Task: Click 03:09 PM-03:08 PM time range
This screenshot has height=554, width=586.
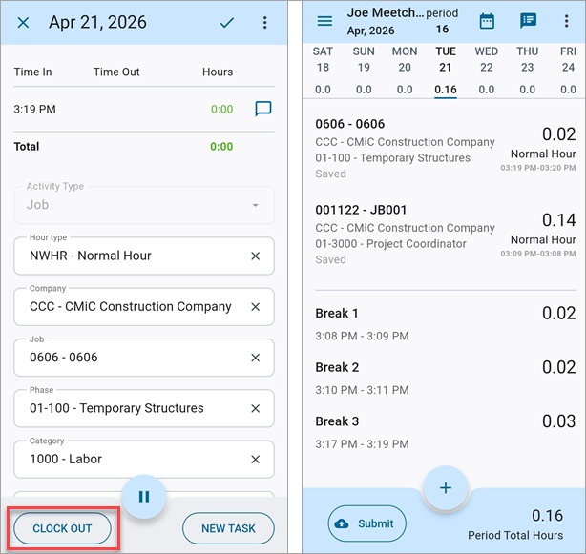Action: (x=538, y=254)
